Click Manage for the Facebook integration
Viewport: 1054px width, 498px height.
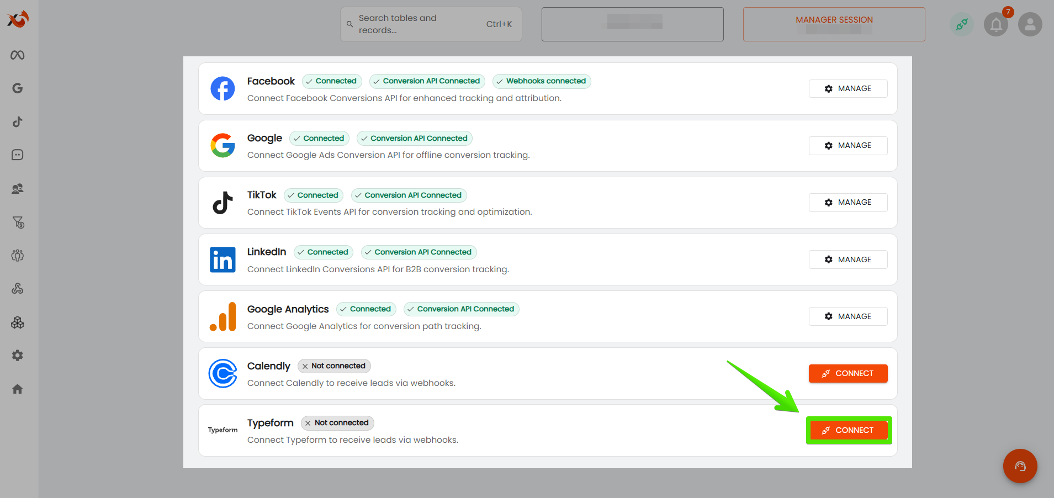pos(848,89)
